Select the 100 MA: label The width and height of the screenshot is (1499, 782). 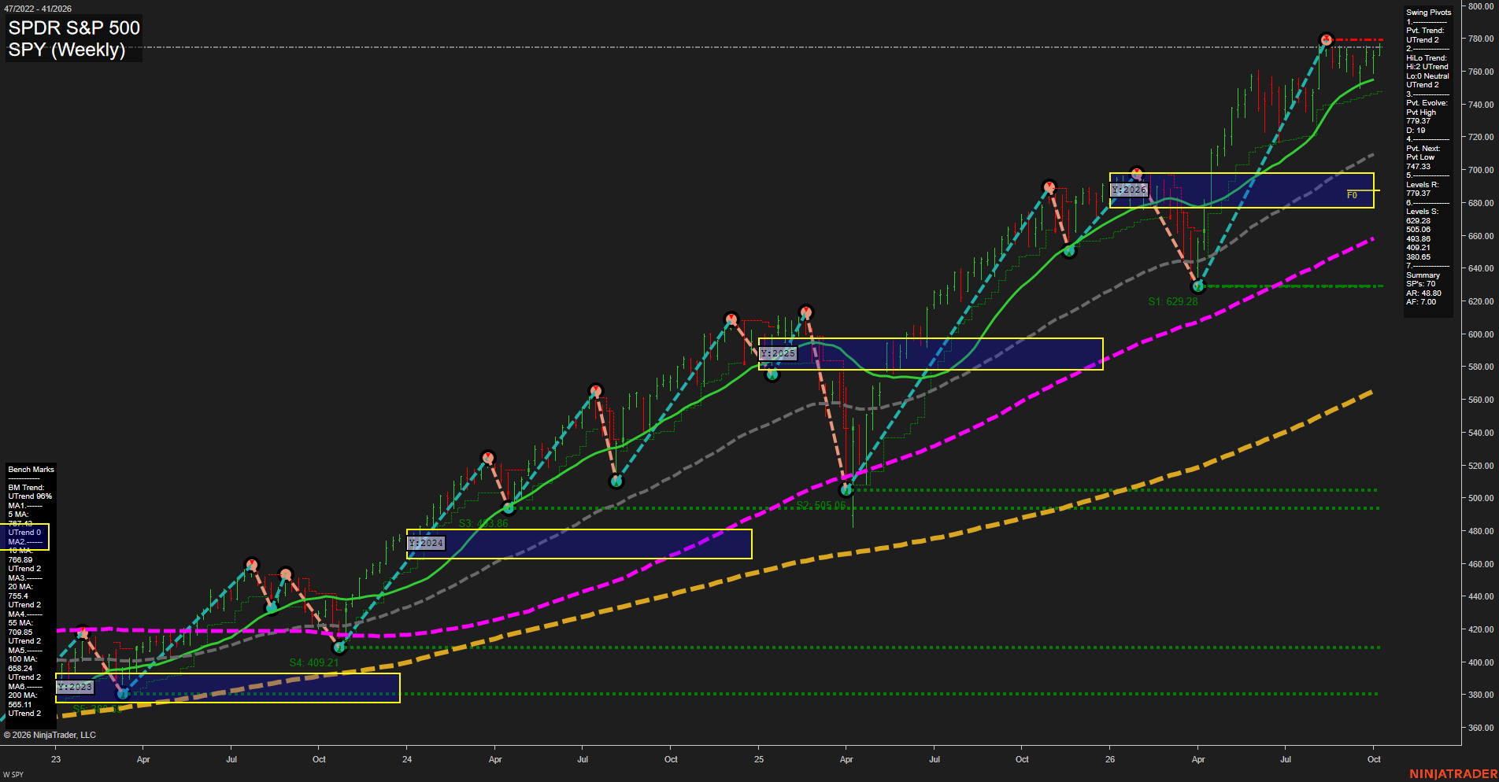(x=23, y=659)
